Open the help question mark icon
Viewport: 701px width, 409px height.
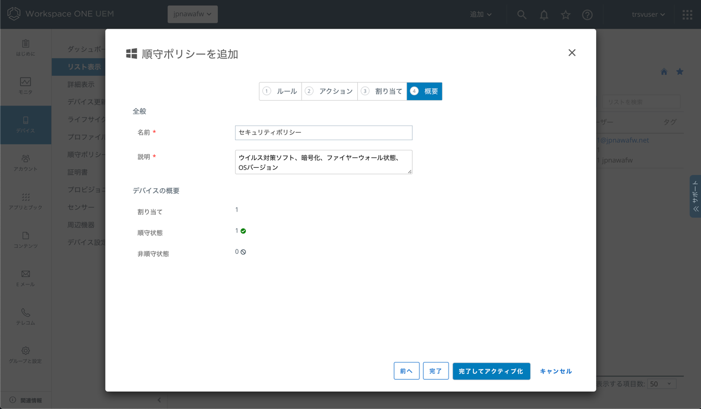coord(587,15)
